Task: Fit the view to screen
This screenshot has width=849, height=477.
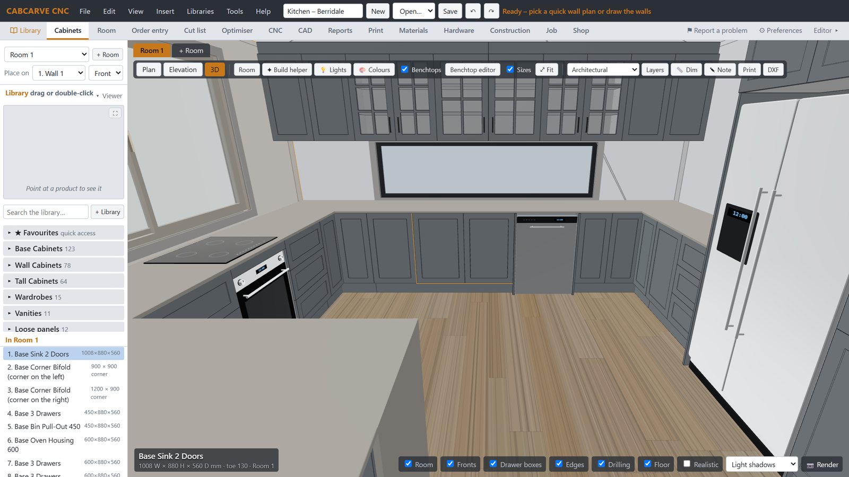Action: [547, 69]
